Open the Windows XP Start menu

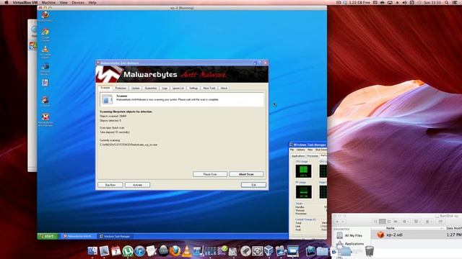click(x=48, y=236)
